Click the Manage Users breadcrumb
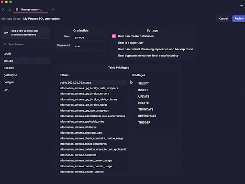This screenshot has height=184, width=245. tap(11, 19)
